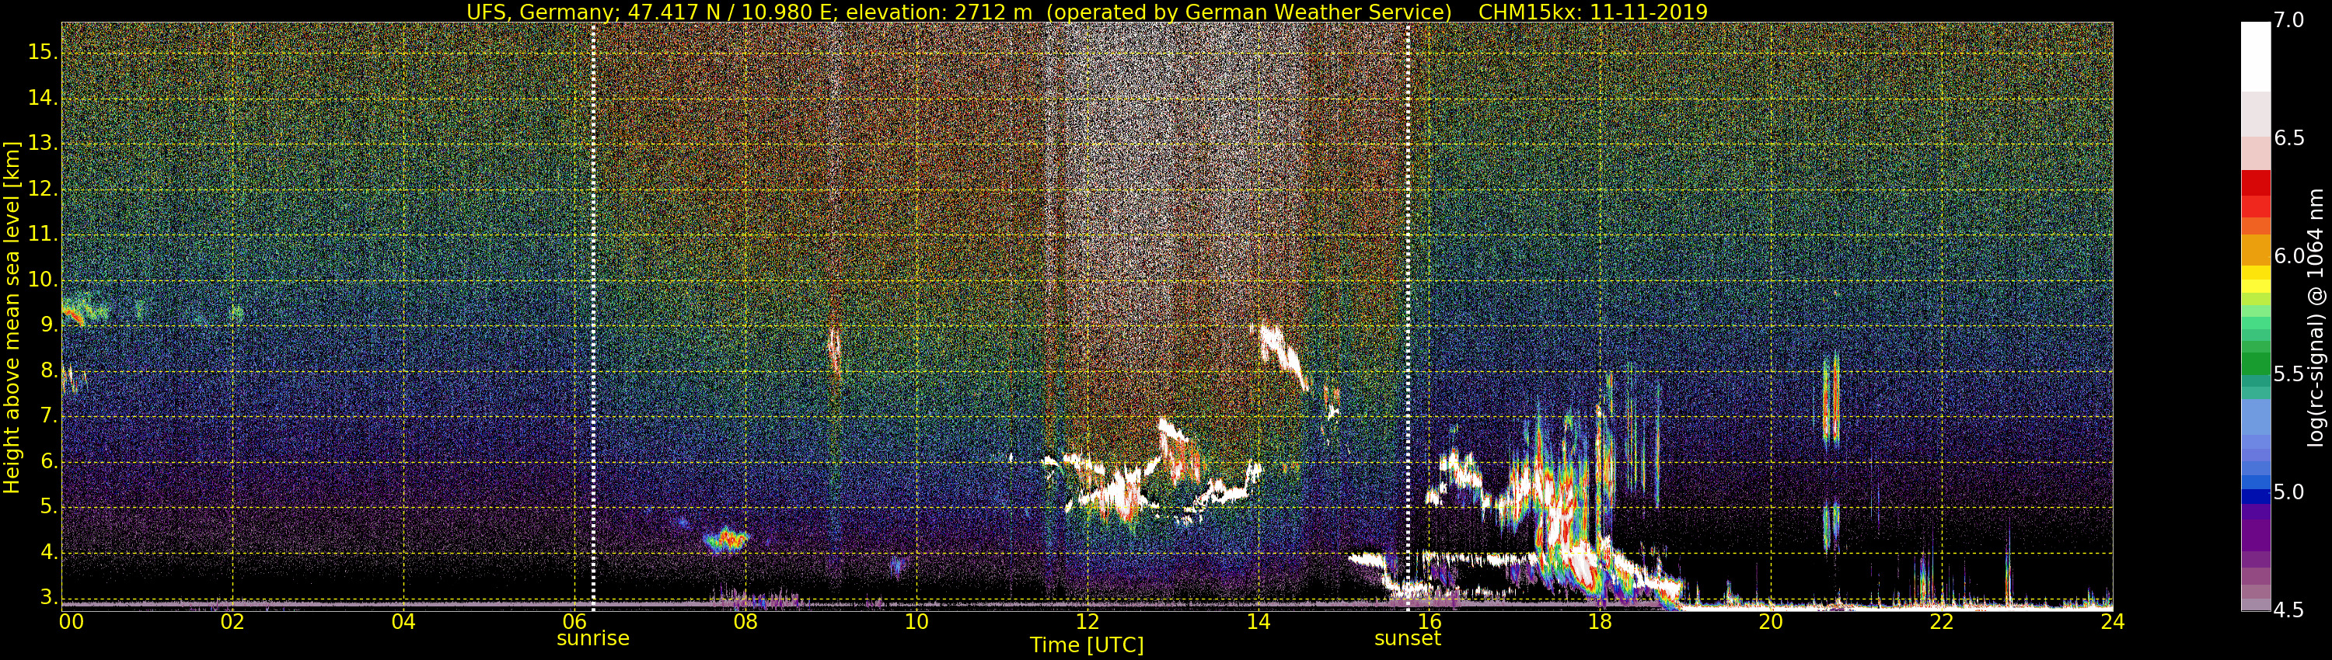Screen dimensions: 2332x660
Task: Click the "04" time axis tick label
Action: click(403, 621)
